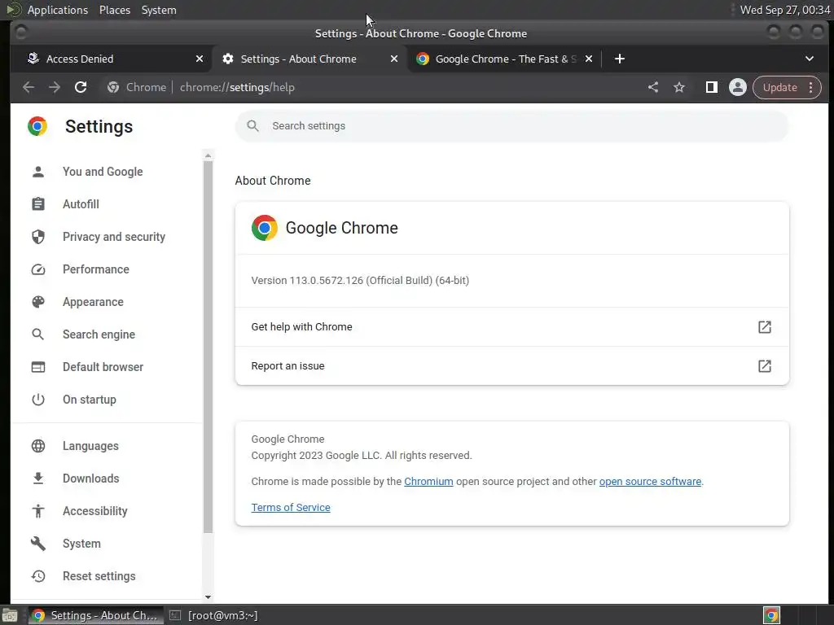The width and height of the screenshot is (834, 625).
Task: Click the Get help with Chrome external link icon
Action: pyautogui.click(x=764, y=327)
